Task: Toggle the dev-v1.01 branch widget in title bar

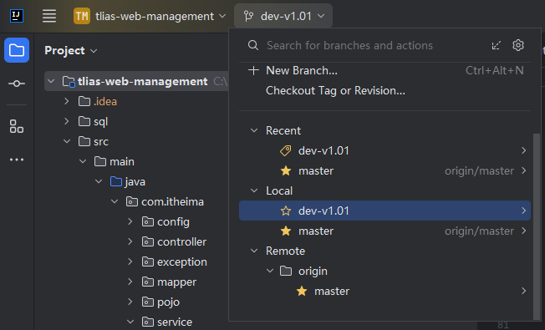Action: (x=283, y=16)
